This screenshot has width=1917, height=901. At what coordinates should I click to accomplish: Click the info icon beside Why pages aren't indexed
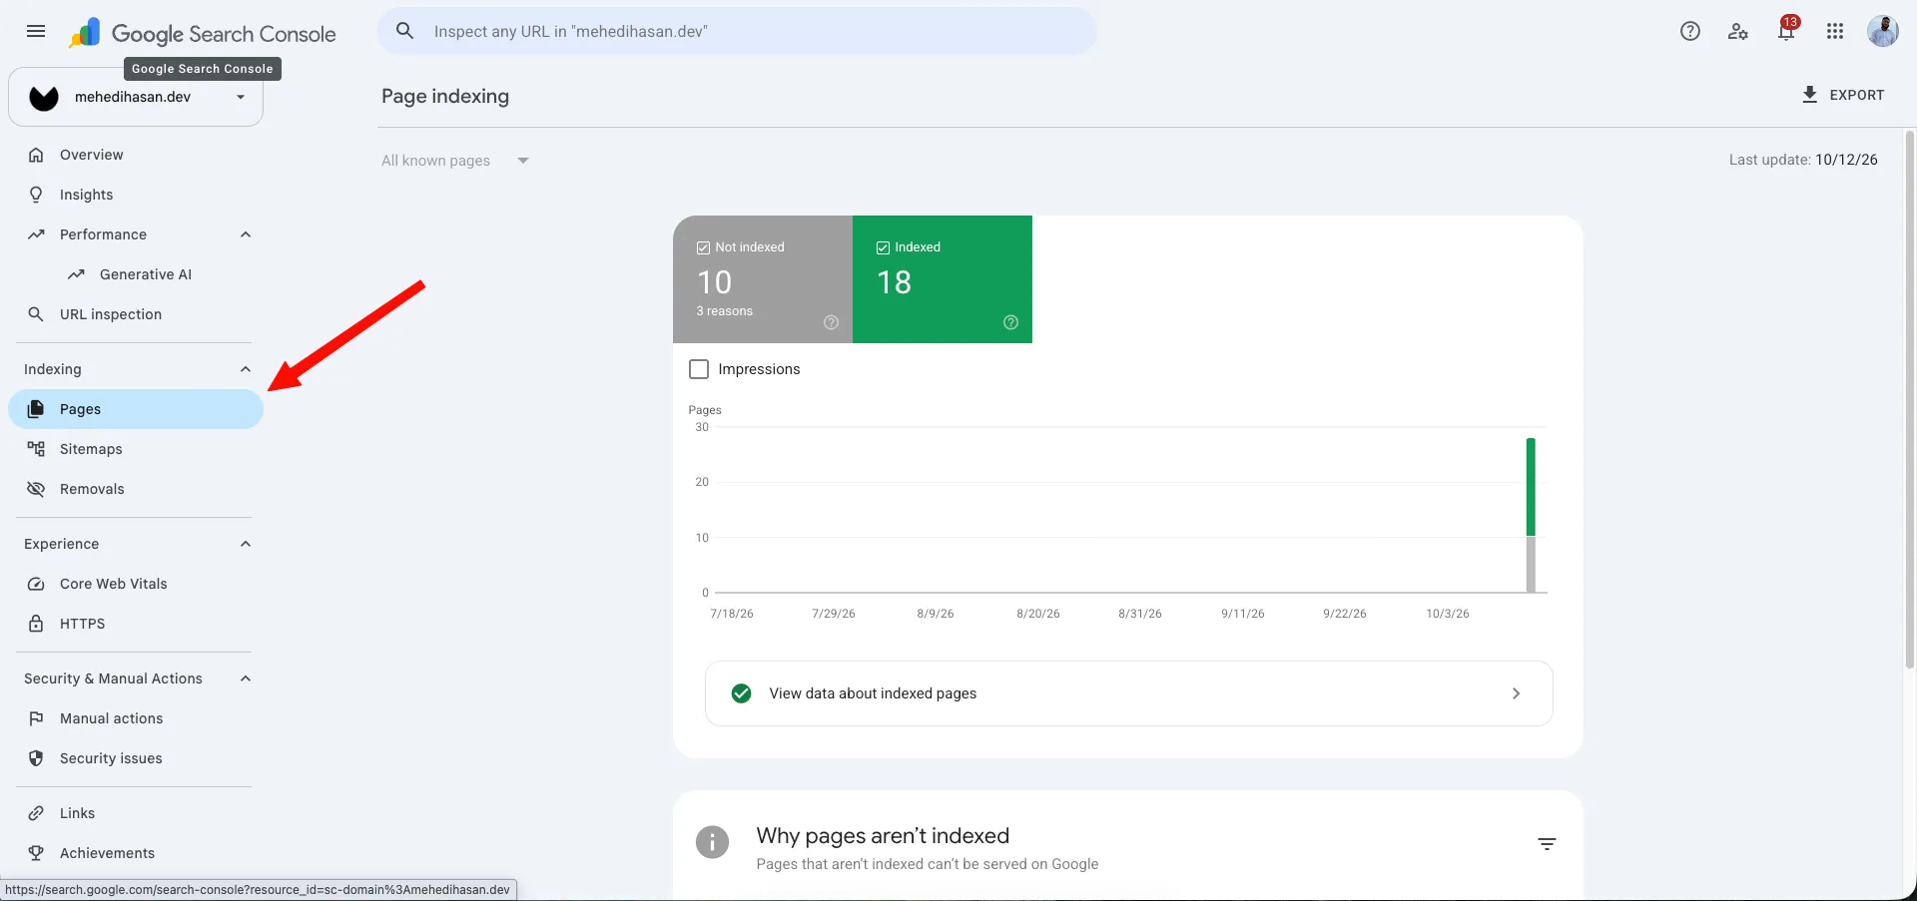[712, 842]
